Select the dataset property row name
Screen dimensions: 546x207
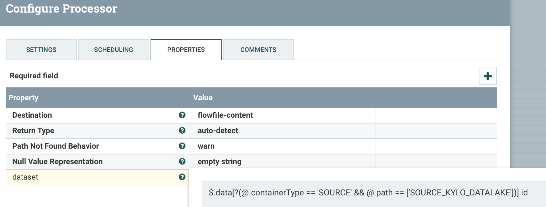[25, 177]
